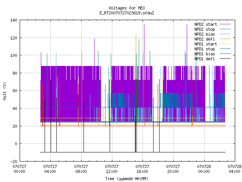Select the NPD2 bias legend entry
This screenshot has height=182, width=242.
tap(205, 34)
